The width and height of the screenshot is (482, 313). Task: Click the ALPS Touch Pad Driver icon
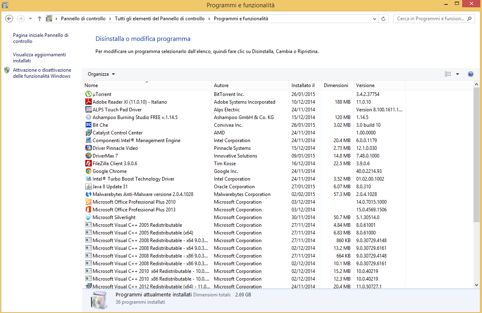[88, 110]
